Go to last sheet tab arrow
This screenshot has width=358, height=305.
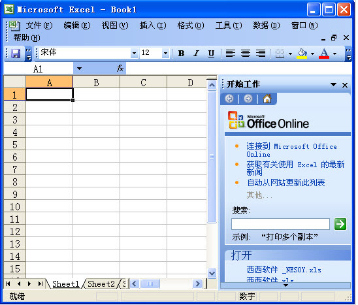pyautogui.click(x=41, y=283)
